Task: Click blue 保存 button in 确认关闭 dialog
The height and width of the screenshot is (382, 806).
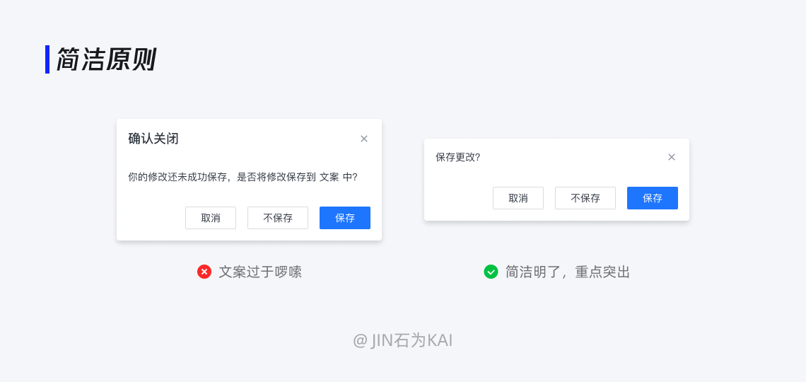Action: (345, 218)
